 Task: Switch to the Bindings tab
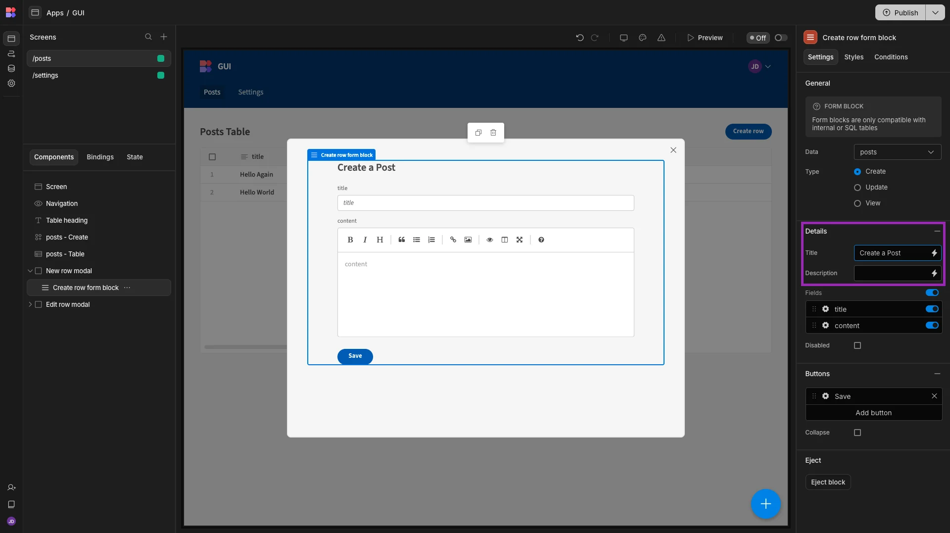coord(100,157)
